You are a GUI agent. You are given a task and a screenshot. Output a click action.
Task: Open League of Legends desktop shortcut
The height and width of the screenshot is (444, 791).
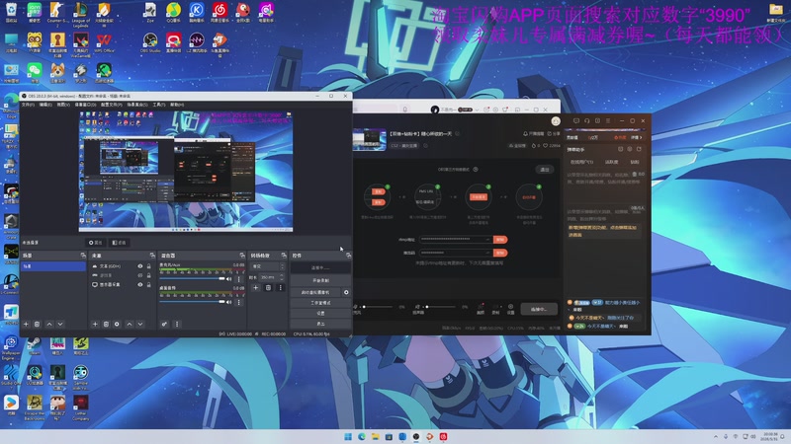(81, 15)
